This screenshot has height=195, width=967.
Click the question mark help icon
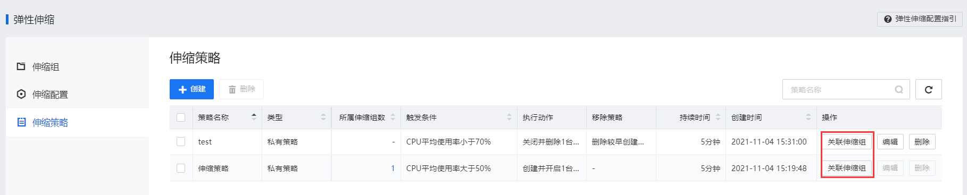click(888, 19)
